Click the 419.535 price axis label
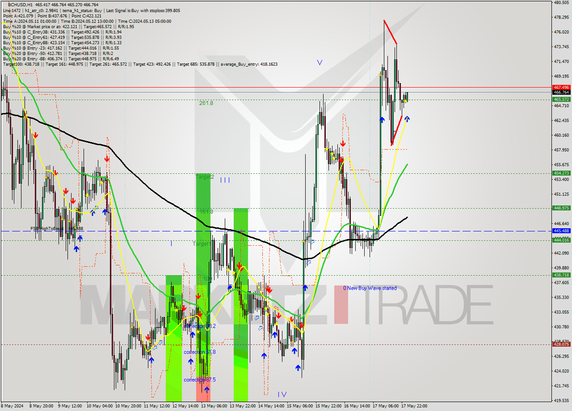The image size is (572, 411). pyautogui.click(x=561, y=401)
